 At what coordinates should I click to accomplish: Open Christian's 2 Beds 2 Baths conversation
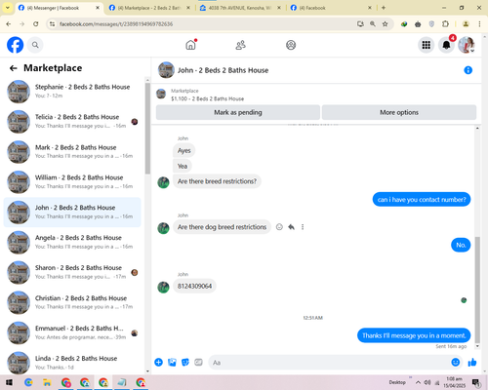click(x=72, y=302)
